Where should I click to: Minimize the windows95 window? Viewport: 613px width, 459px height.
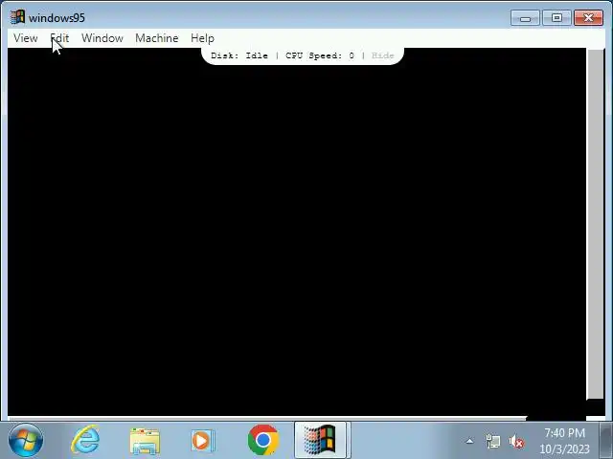pyautogui.click(x=525, y=18)
